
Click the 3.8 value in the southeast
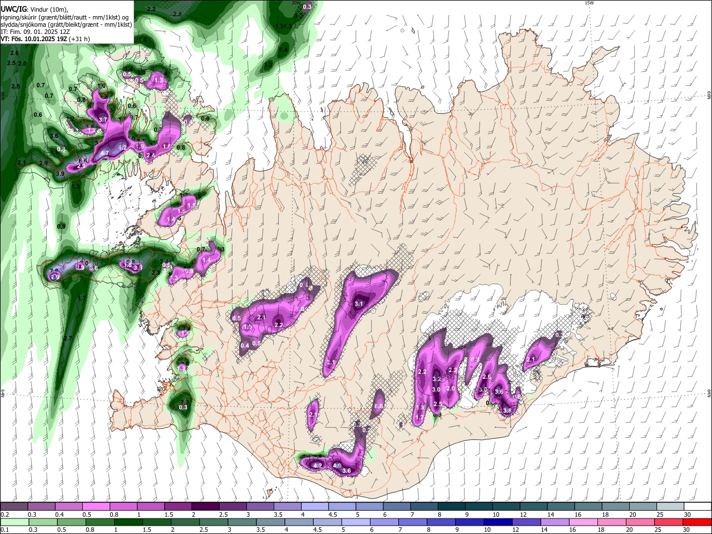tap(507, 411)
